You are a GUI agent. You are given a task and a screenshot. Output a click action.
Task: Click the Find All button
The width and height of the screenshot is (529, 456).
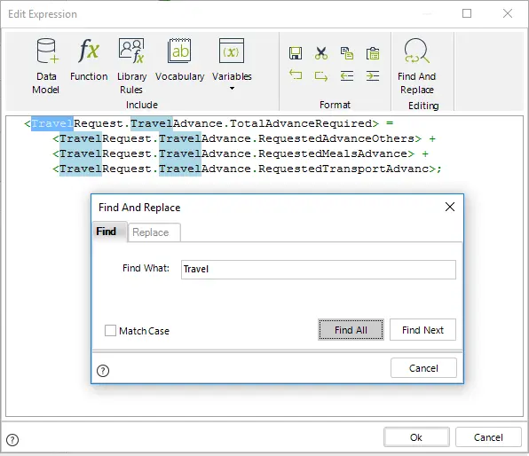coord(351,329)
